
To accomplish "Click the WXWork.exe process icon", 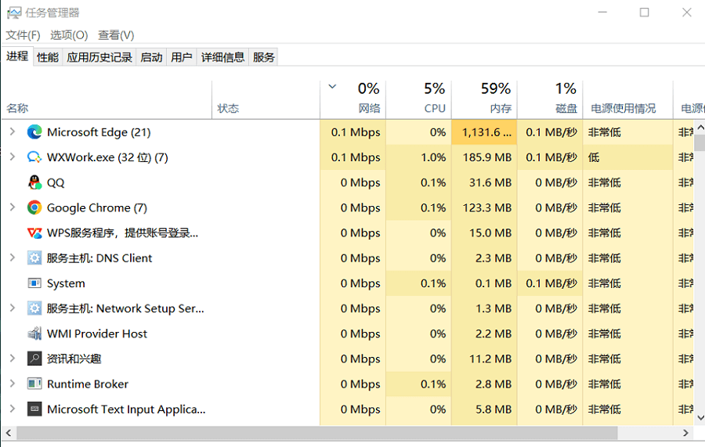I will pos(34,157).
